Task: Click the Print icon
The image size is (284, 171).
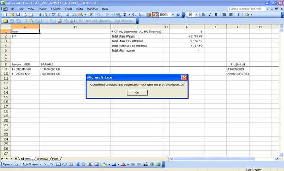Action: 39,15
